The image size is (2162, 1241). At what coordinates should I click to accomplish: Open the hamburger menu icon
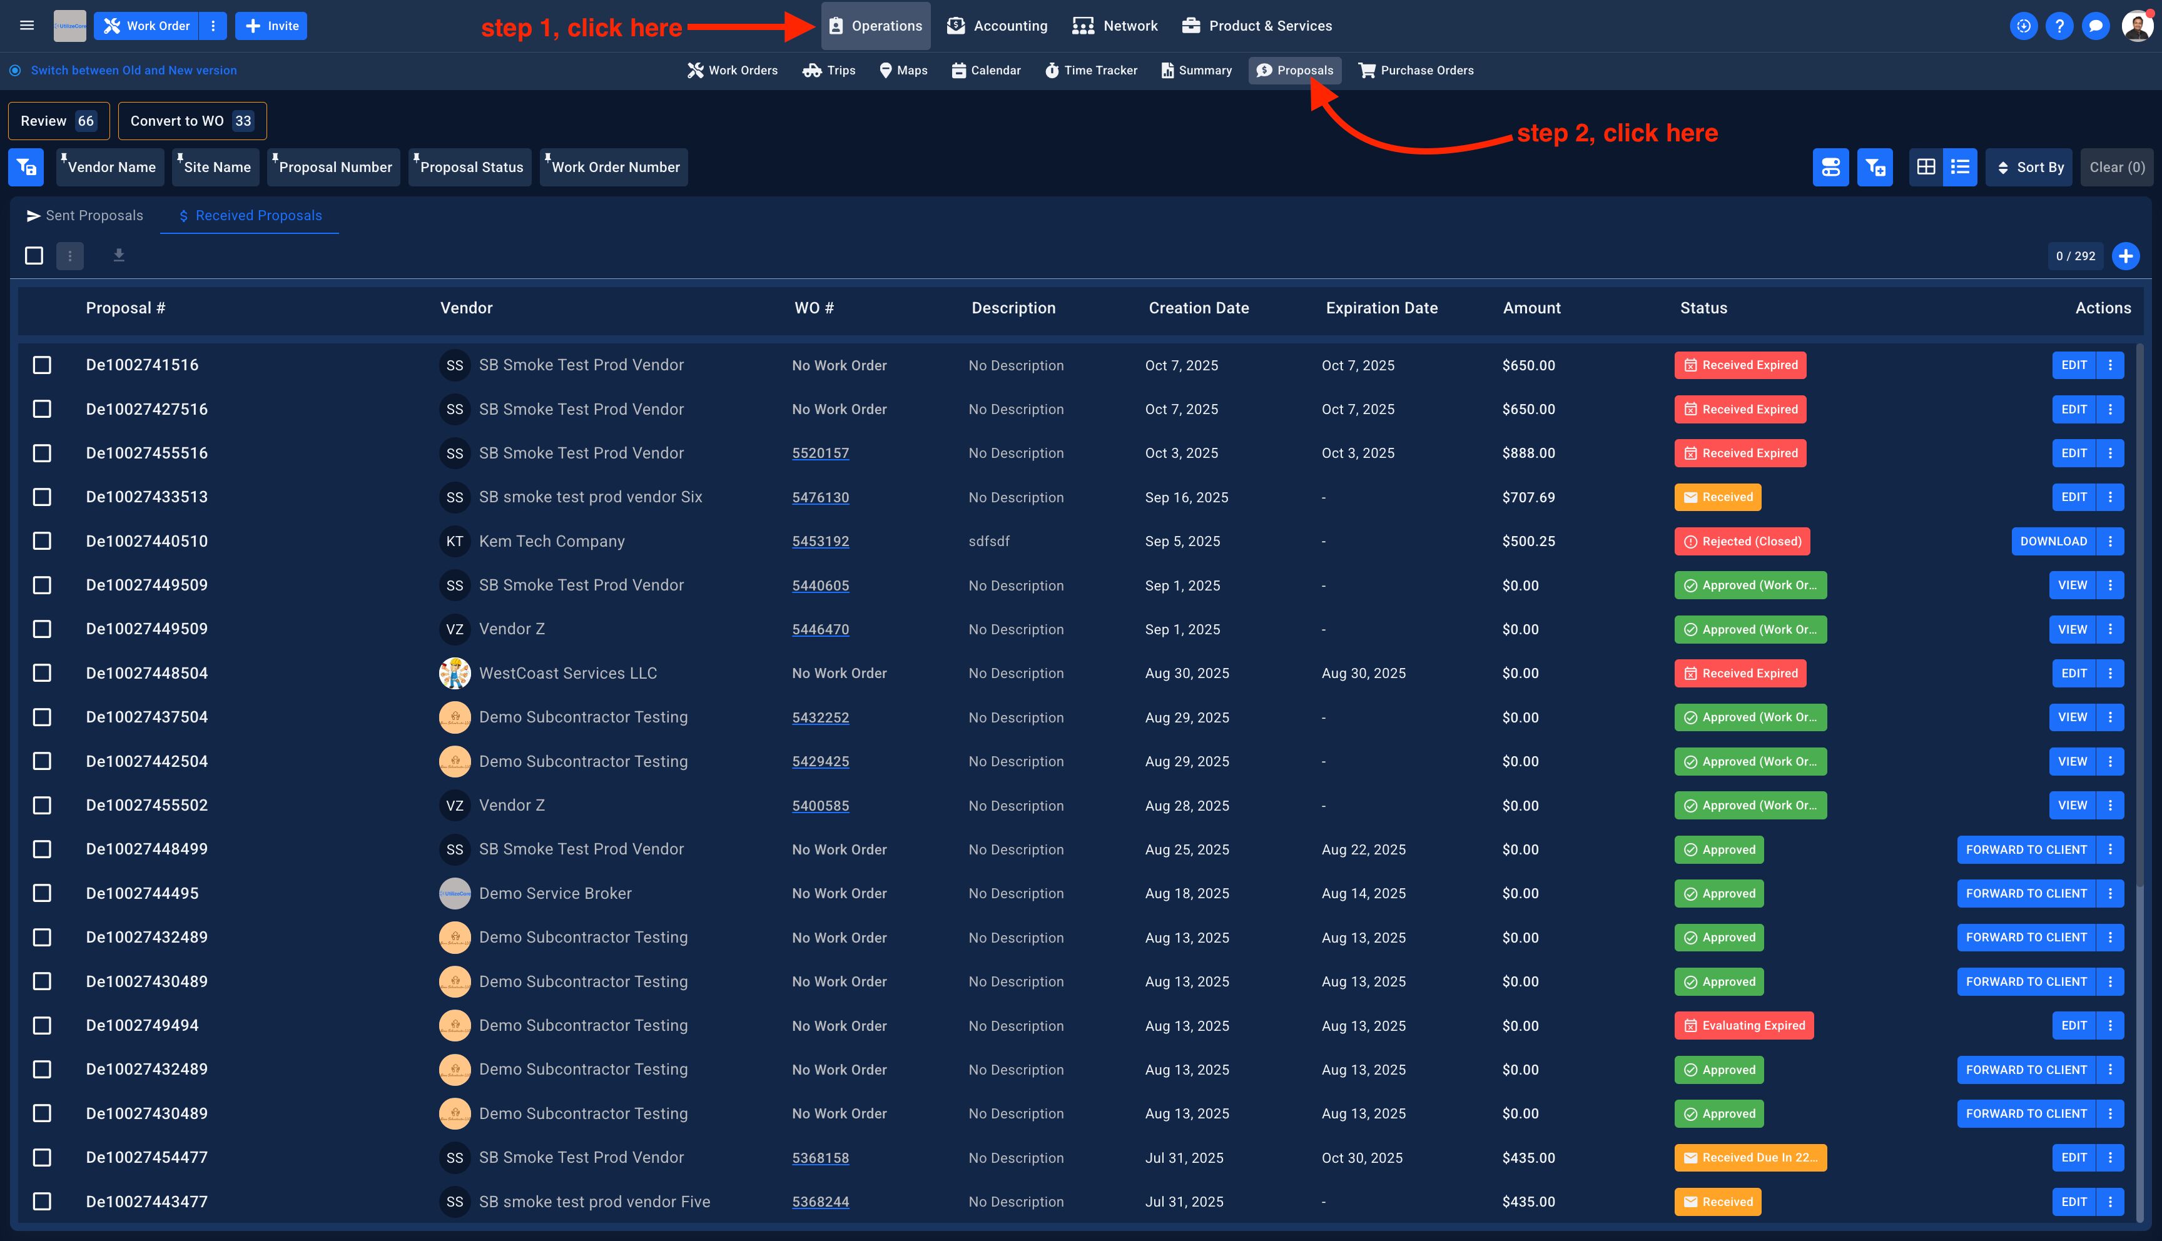tap(26, 26)
